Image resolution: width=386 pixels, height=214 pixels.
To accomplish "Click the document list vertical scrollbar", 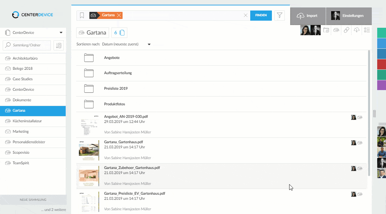I will 369,113.
